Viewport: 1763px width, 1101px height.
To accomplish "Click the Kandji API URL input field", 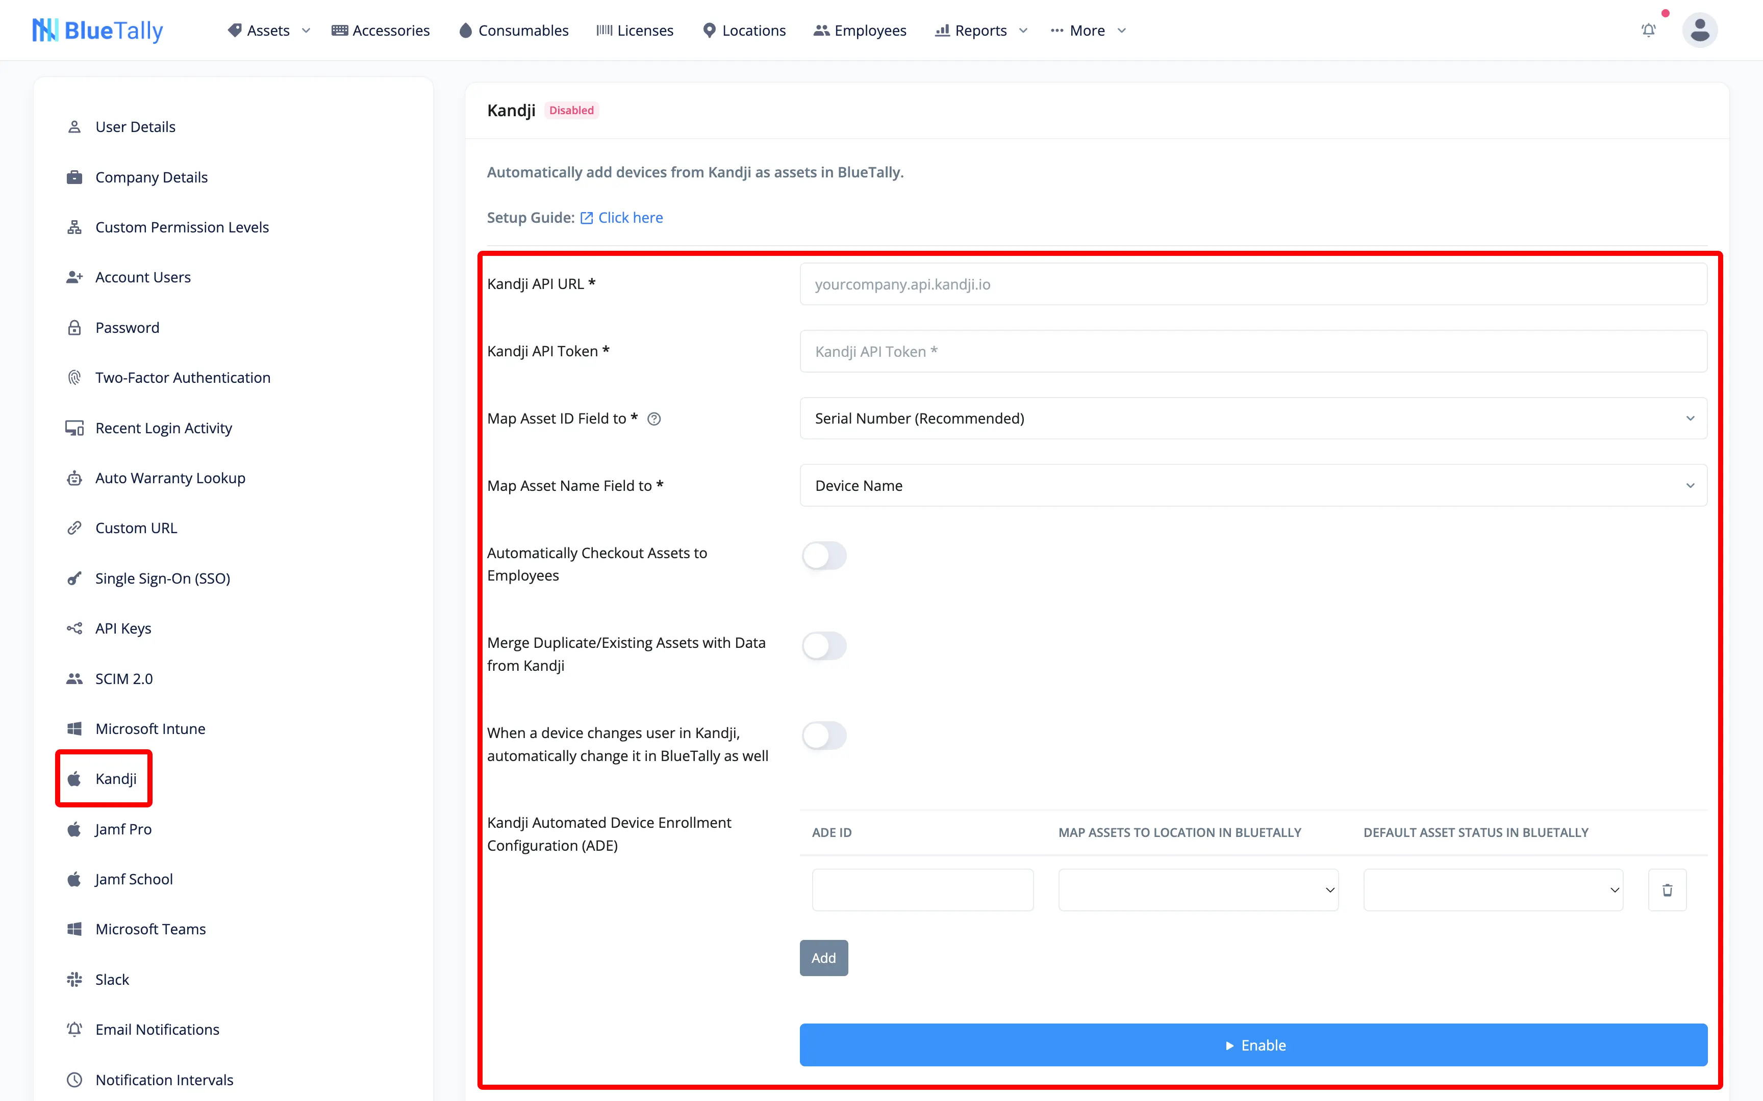I will (x=1253, y=284).
